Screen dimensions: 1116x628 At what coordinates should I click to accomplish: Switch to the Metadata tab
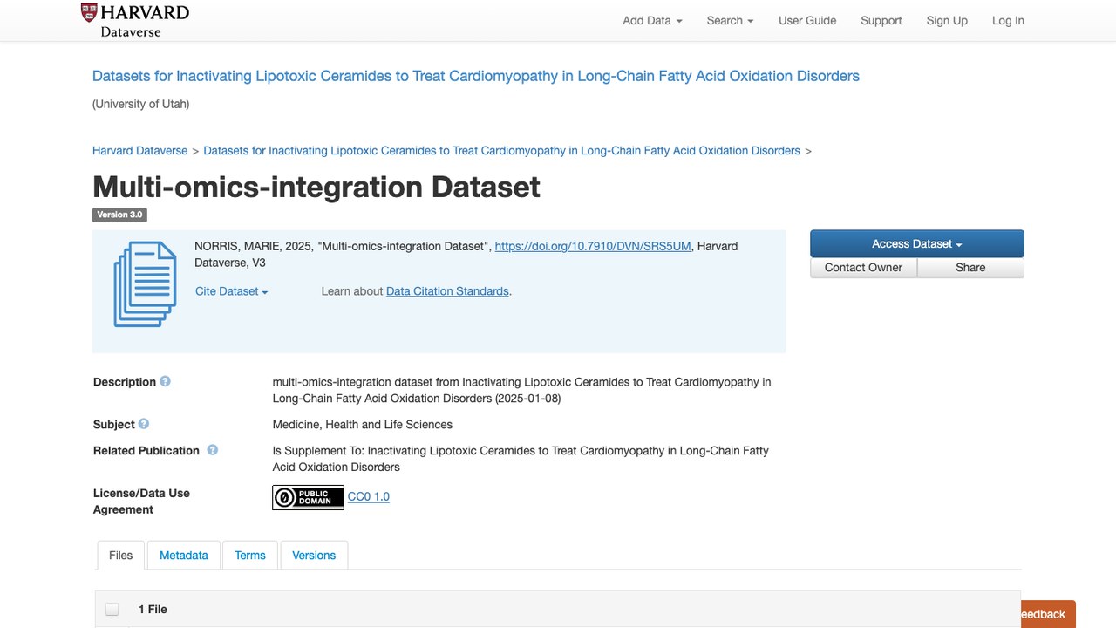pyautogui.click(x=184, y=556)
